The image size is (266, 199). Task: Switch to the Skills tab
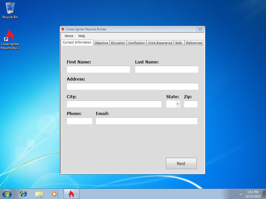point(178,43)
